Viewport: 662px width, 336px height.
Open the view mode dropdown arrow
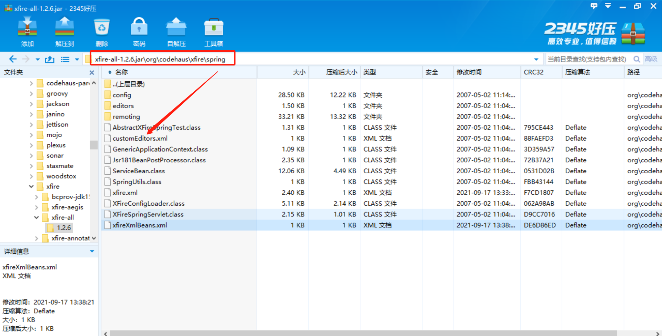[x=77, y=60]
